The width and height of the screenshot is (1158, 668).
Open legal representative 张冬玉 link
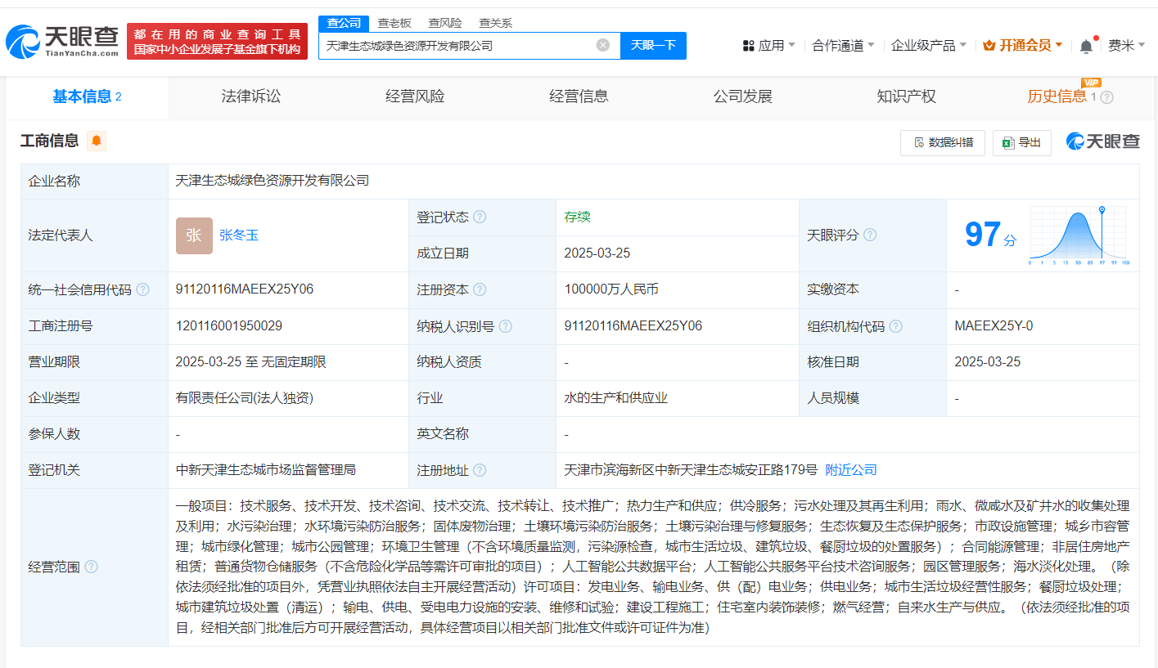[239, 235]
